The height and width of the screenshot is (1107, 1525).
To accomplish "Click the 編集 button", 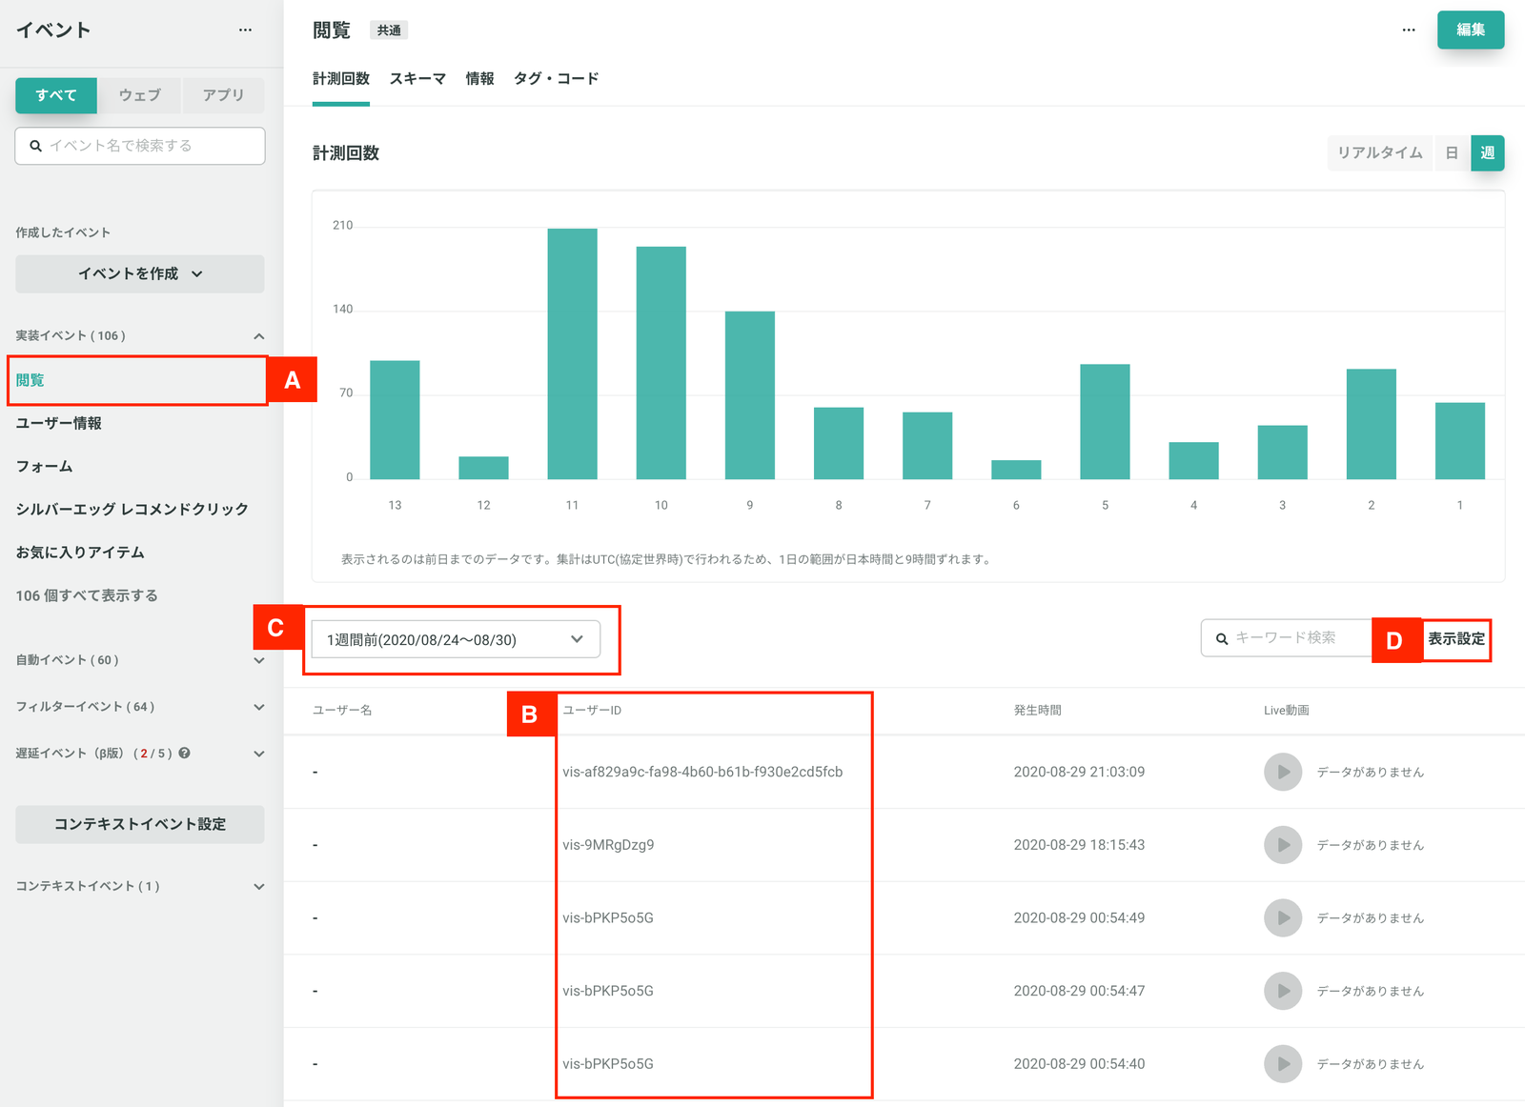I will (1471, 30).
